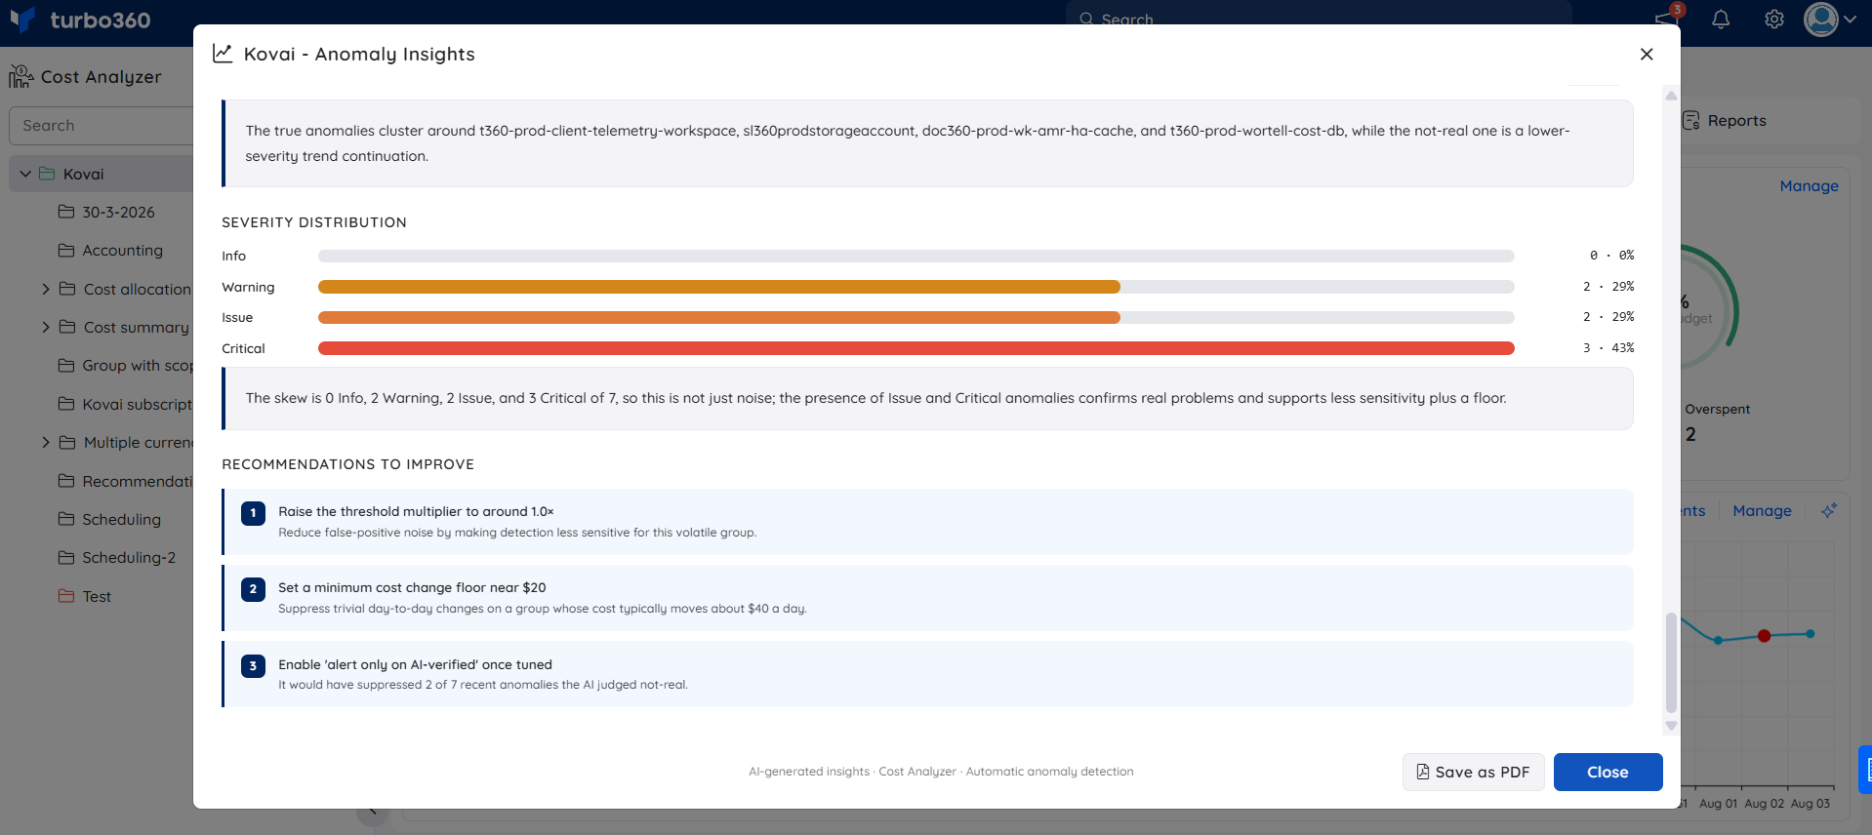1872x835 pixels.
Task: Collapse the Kovai tree node
Action: point(25,174)
